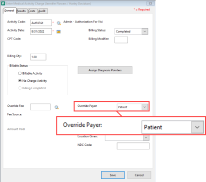Open the Override Payer dropdown arrow
206x182 pixels.
pyautogui.click(x=144, y=107)
